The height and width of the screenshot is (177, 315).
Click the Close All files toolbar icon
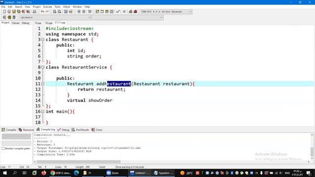(x=29, y=12)
